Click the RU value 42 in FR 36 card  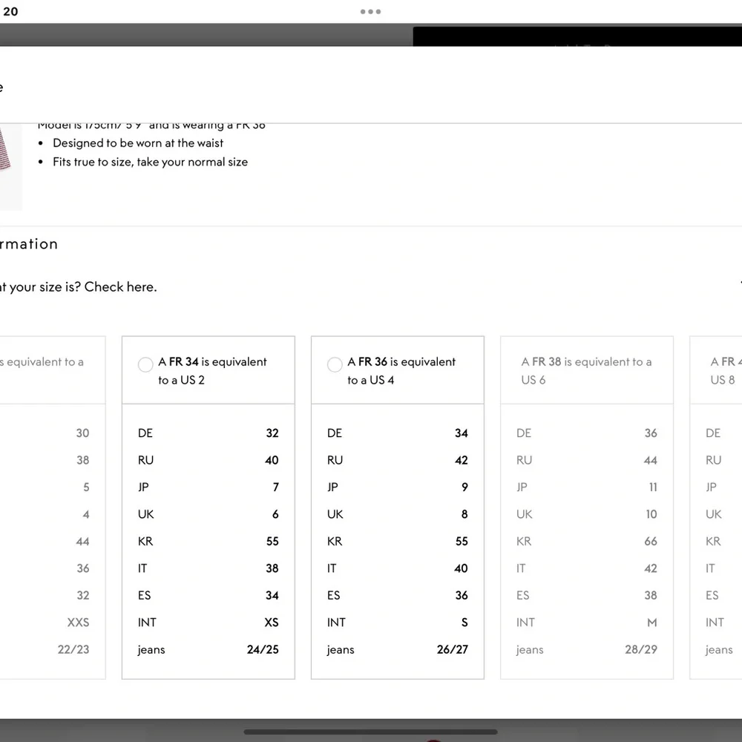(x=462, y=460)
